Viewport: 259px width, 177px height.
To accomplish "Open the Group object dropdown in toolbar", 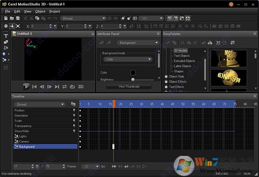I will tap(83, 19).
